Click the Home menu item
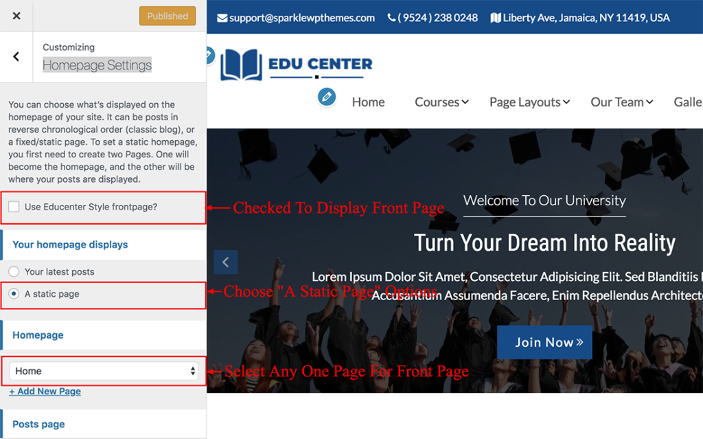The height and width of the screenshot is (439, 703). click(x=368, y=102)
